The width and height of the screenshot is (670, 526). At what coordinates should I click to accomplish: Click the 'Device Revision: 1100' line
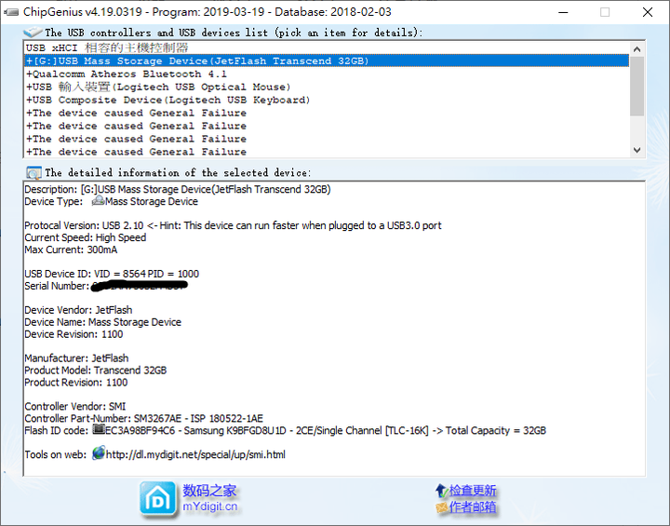(x=74, y=334)
